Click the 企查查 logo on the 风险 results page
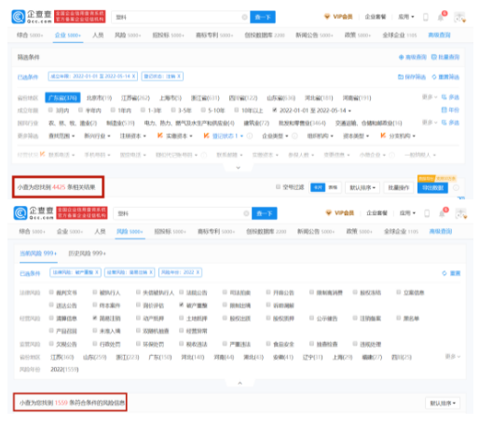The height and width of the screenshot is (424, 479). click(34, 213)
